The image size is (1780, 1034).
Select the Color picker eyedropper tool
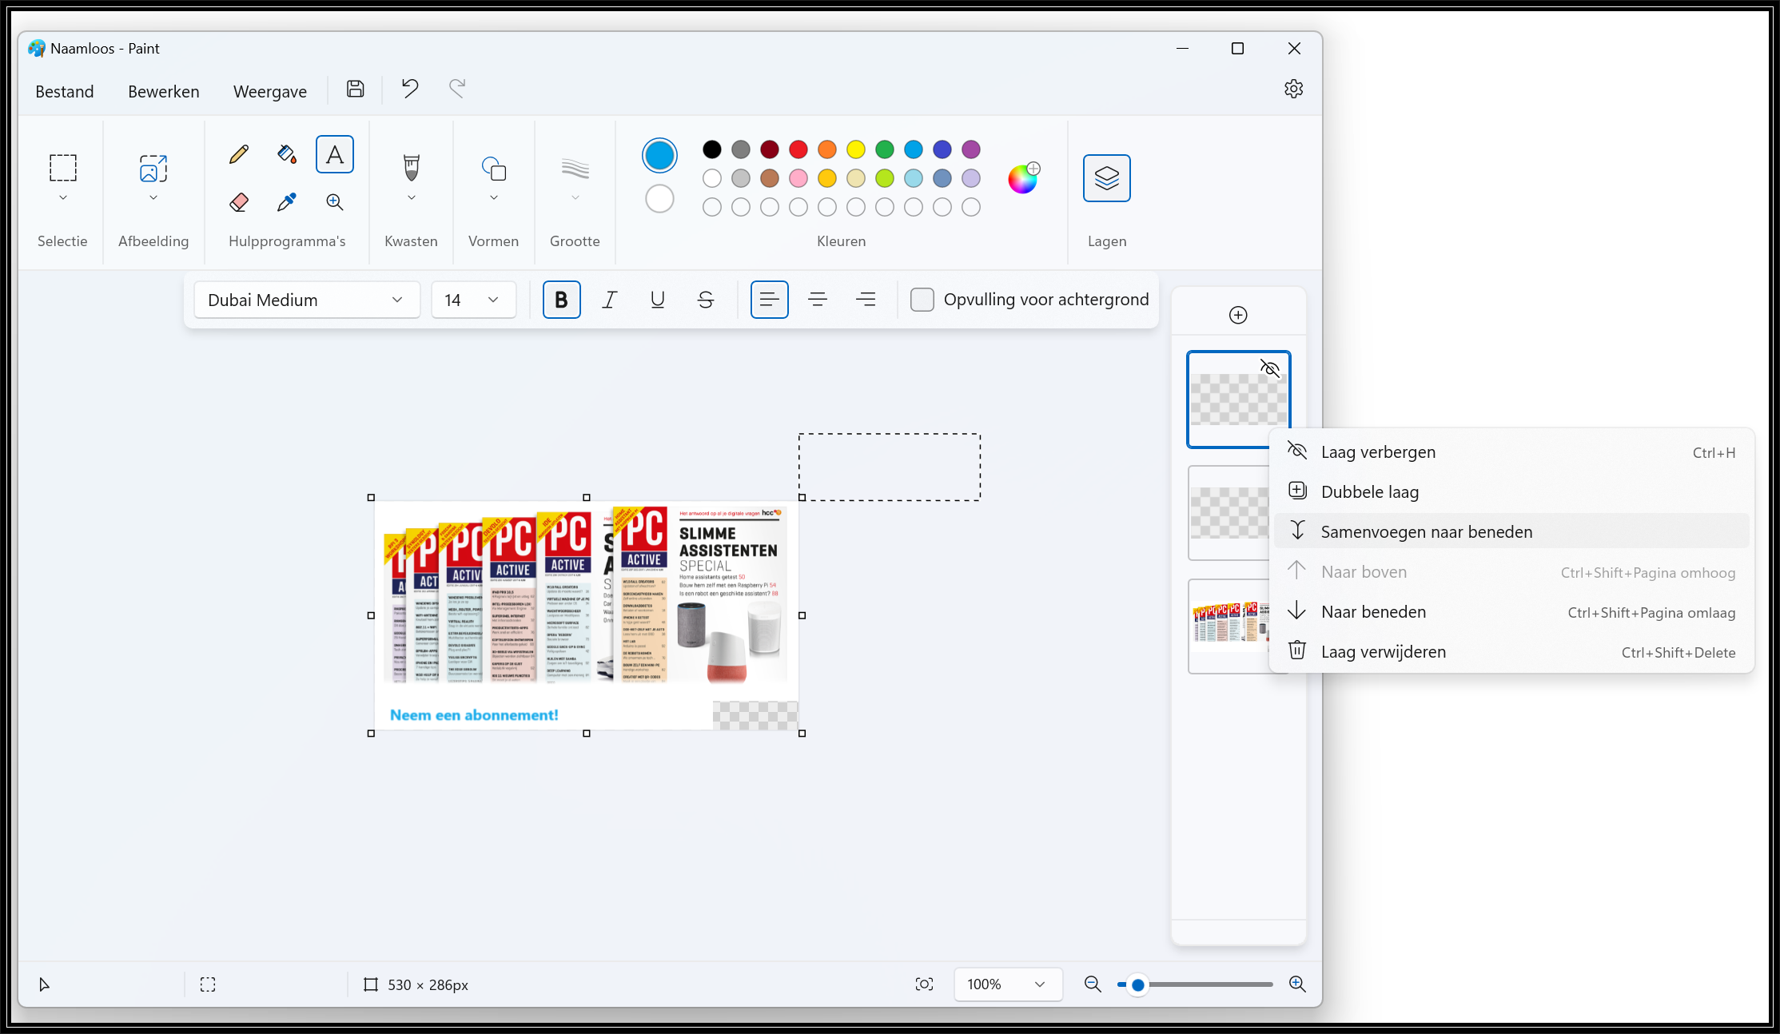(287, 202)
